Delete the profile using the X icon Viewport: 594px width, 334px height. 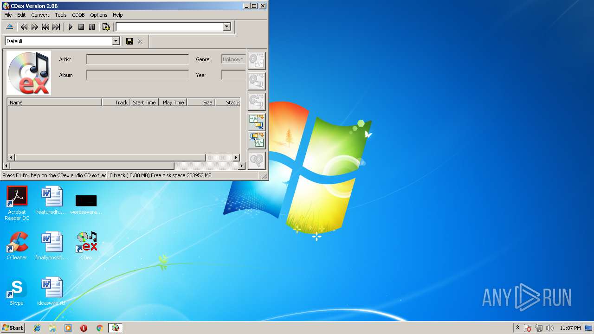[x=140, y=41]
